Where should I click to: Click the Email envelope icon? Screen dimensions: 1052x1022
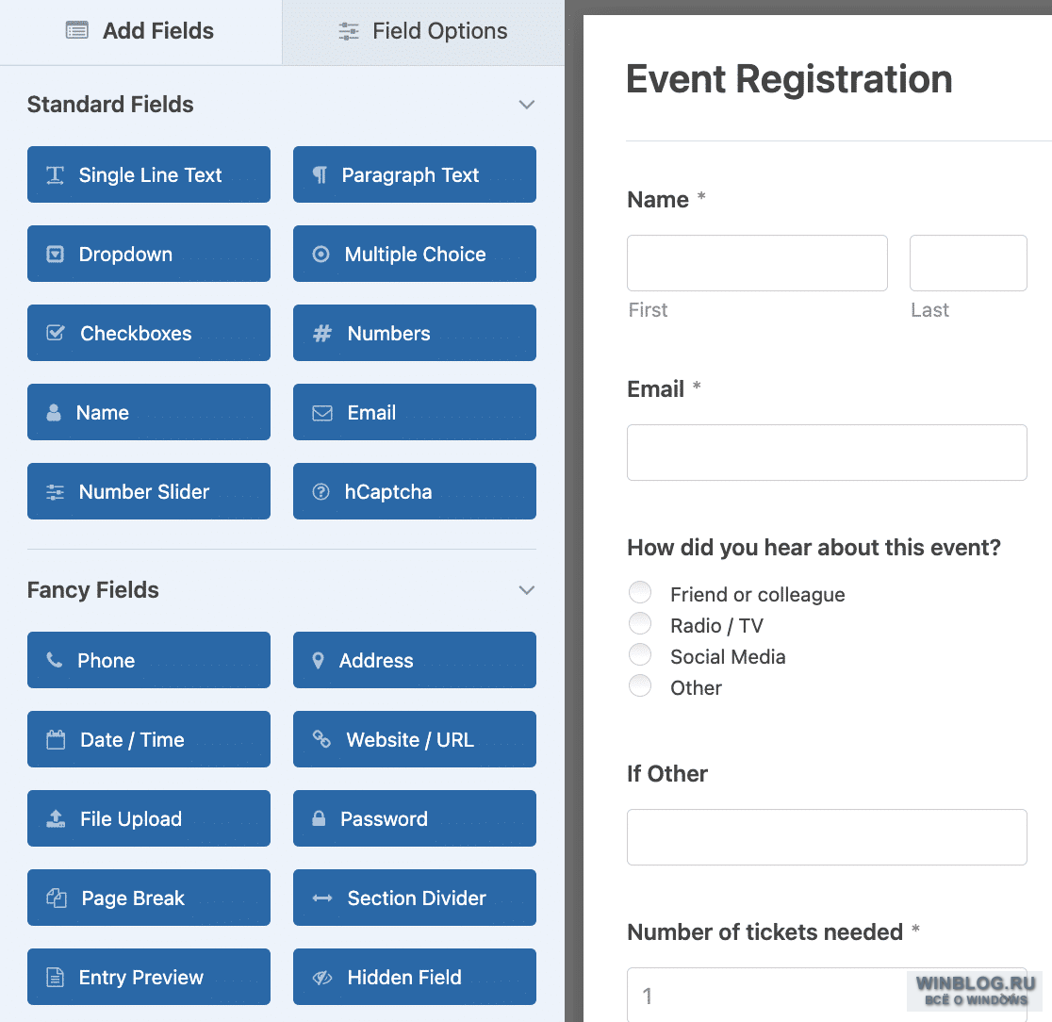coord(322,413)
